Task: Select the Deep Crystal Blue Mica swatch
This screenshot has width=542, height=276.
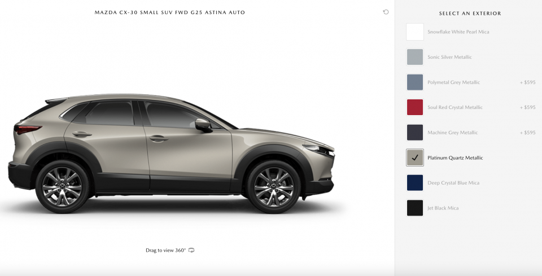Action: (x=415, y=183)
